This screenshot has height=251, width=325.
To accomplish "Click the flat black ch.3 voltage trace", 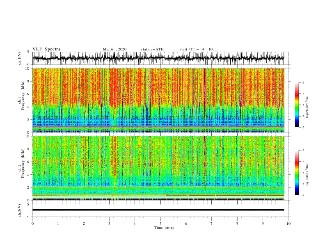I will coord(158,210).
